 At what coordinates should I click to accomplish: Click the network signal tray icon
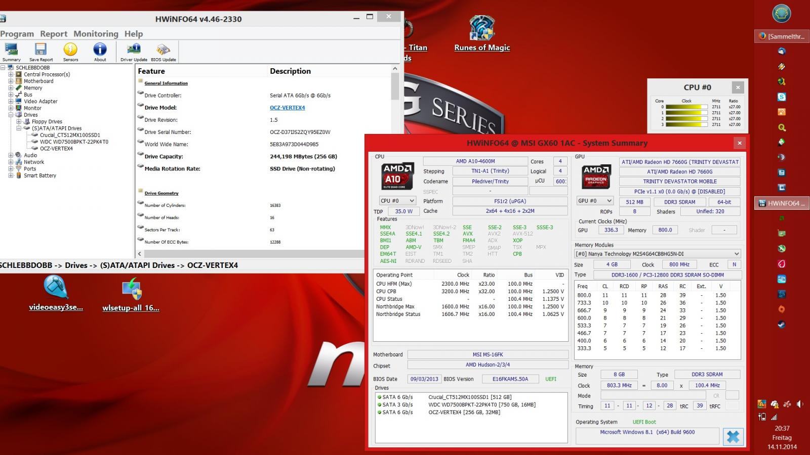coord(774,417)
